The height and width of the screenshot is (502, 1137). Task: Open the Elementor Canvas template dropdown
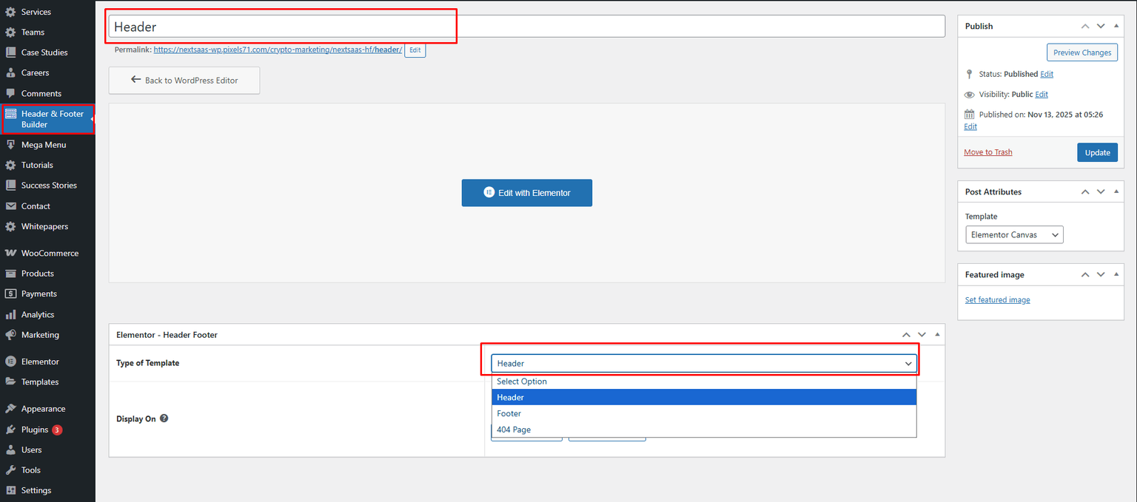point(1013,234)
